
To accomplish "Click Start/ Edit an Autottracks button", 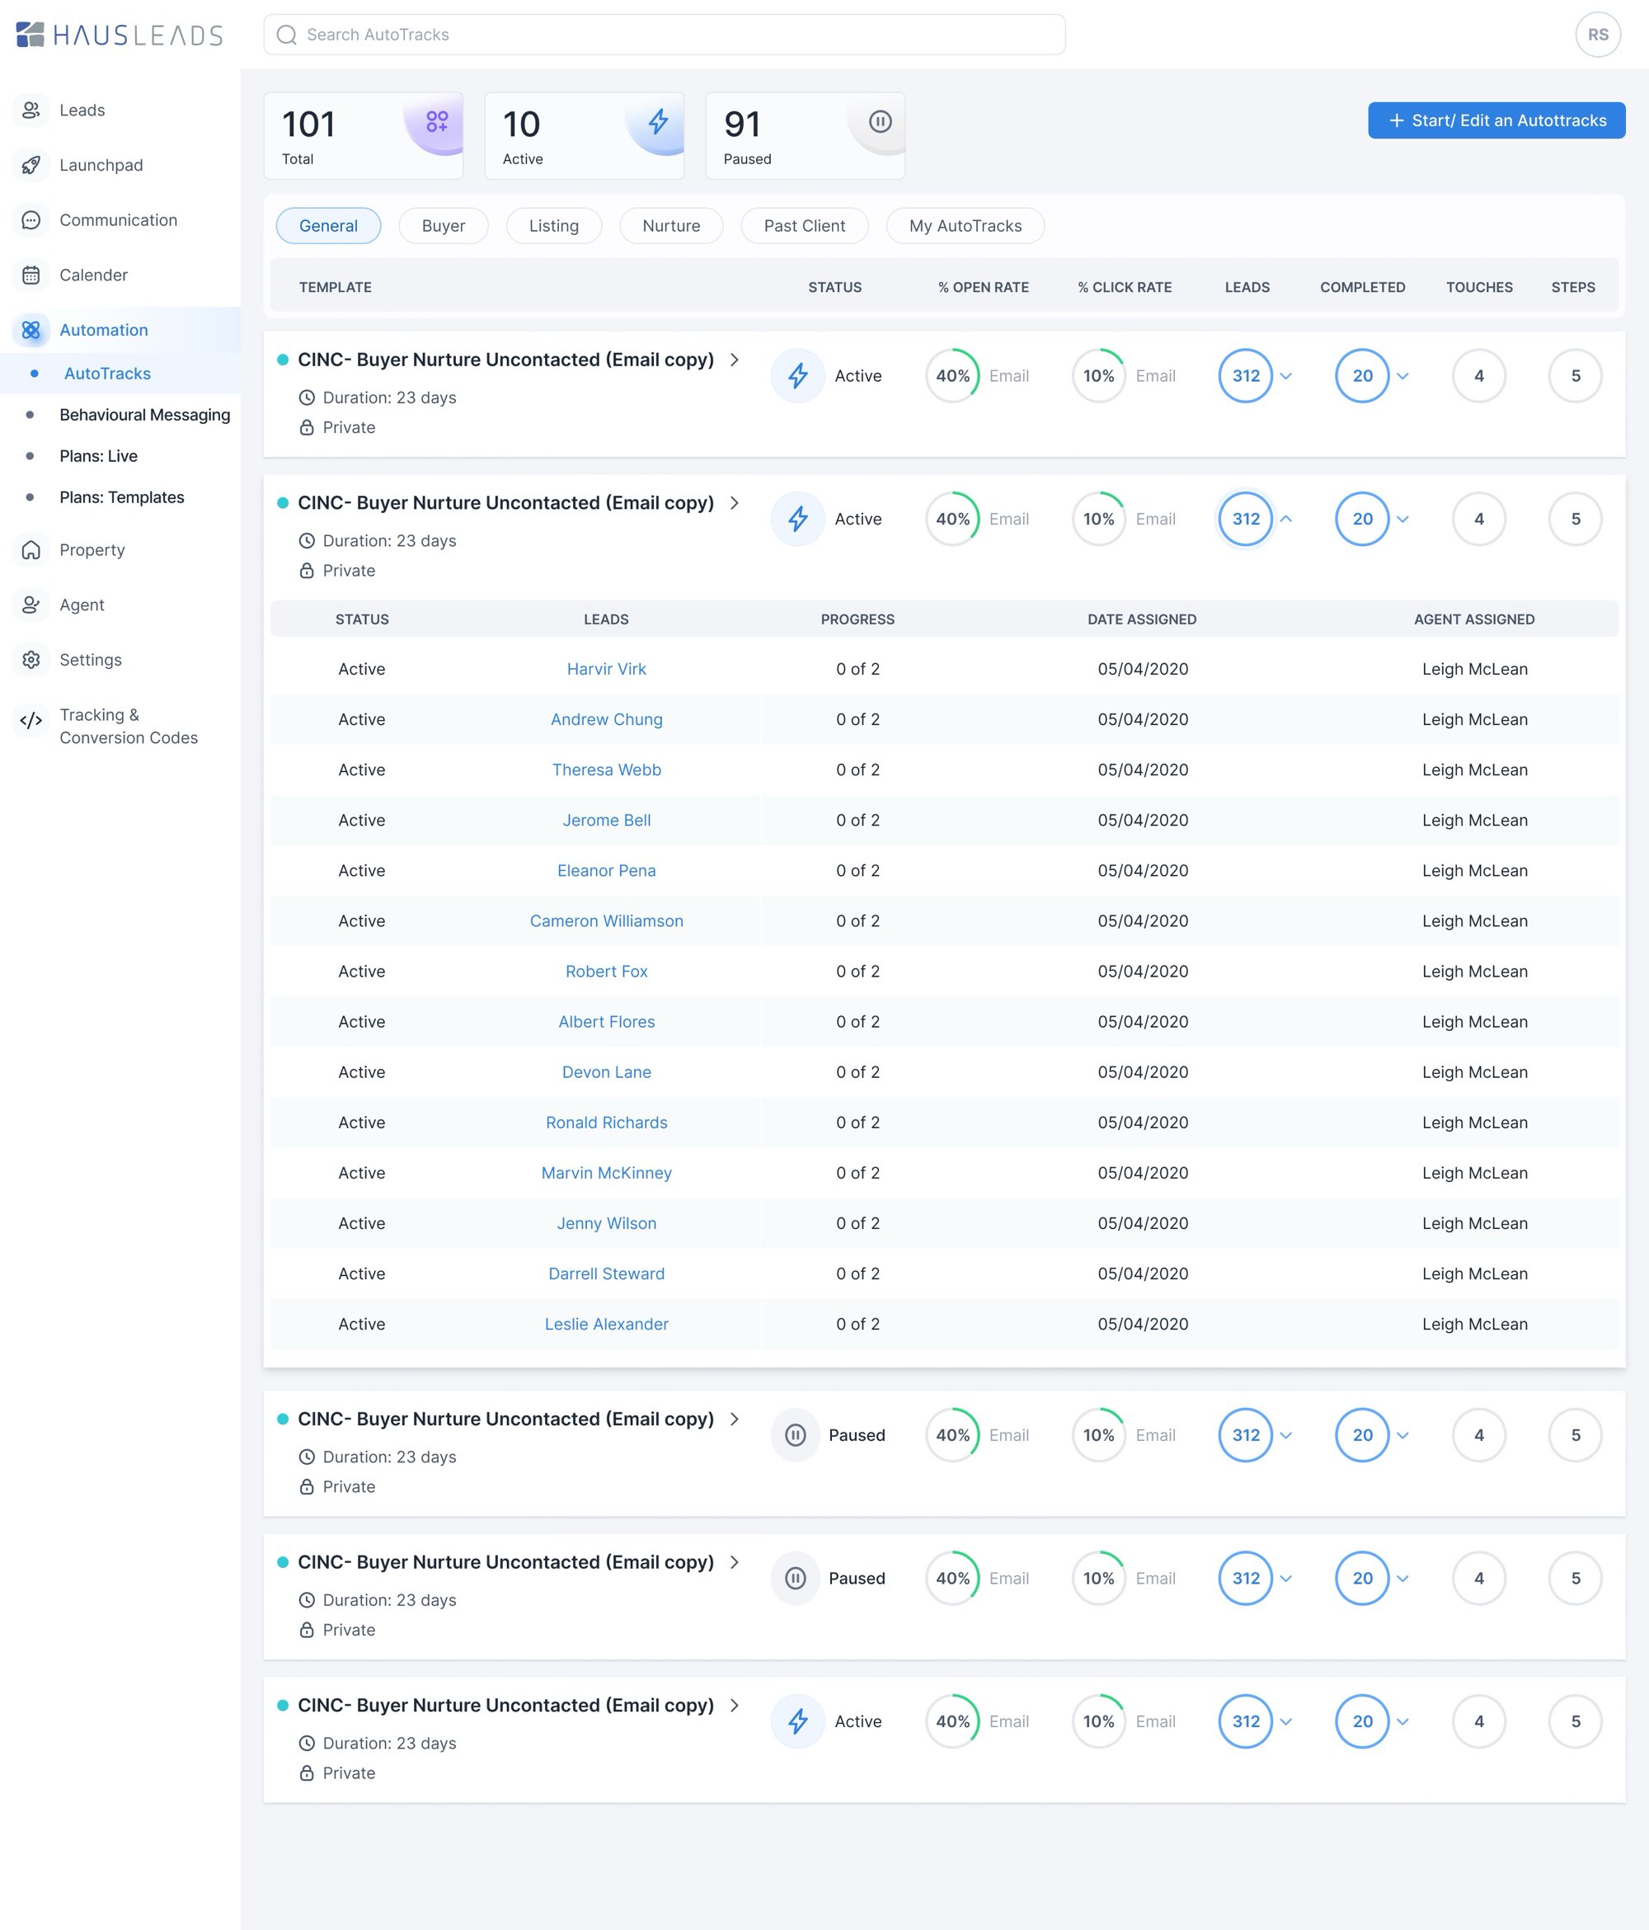I will tap(1496, 120).
